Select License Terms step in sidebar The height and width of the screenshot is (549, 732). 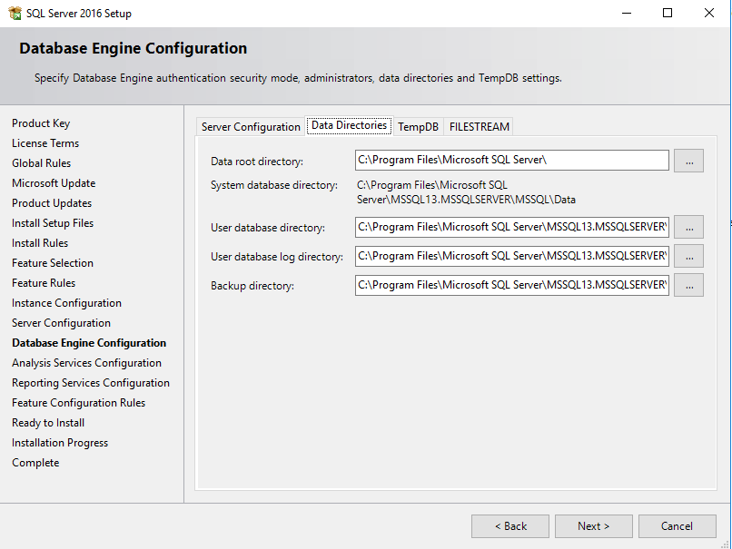(45, 143)
